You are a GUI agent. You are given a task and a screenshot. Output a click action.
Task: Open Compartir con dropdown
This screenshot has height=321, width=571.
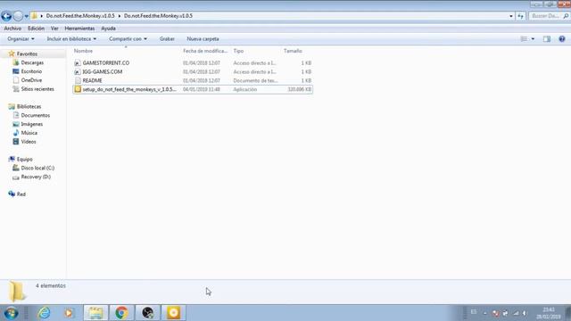[x=128, y=39]
